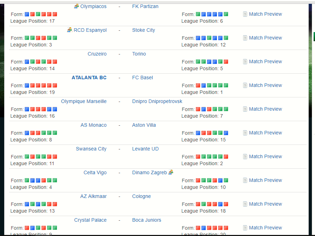Click the preview document icon for Swansea–Levante
The image size is (315, 236).
click(245, 157)
